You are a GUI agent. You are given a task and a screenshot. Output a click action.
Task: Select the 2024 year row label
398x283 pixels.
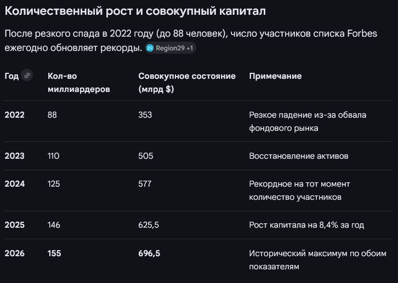point(14,184)
